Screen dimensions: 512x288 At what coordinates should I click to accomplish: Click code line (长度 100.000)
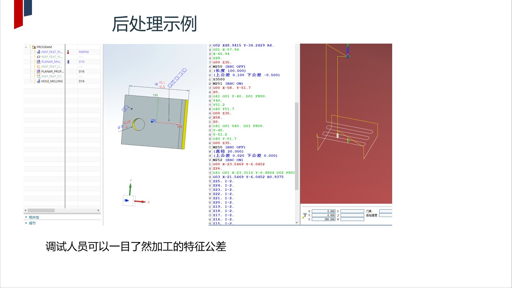point(230,71)
